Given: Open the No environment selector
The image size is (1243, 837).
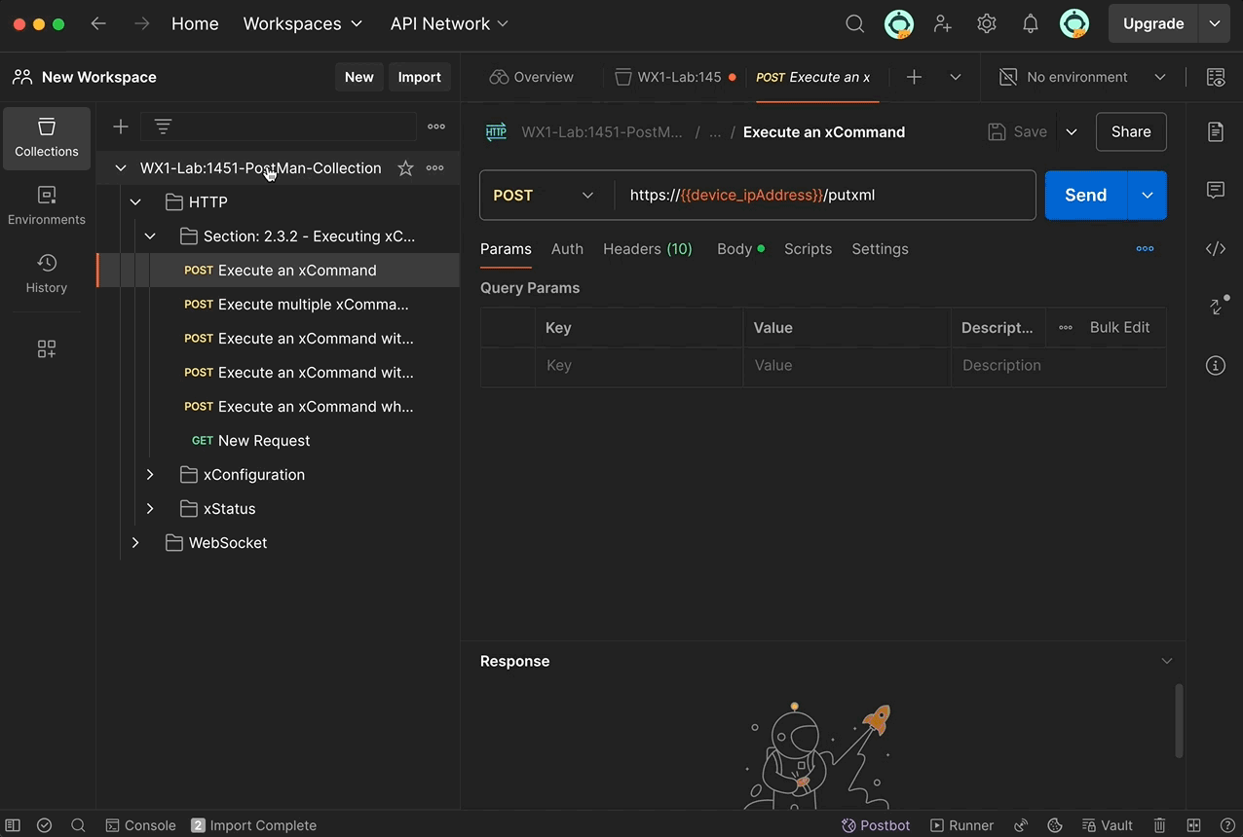Looking at the screenshot, I should pos(1082,77).
